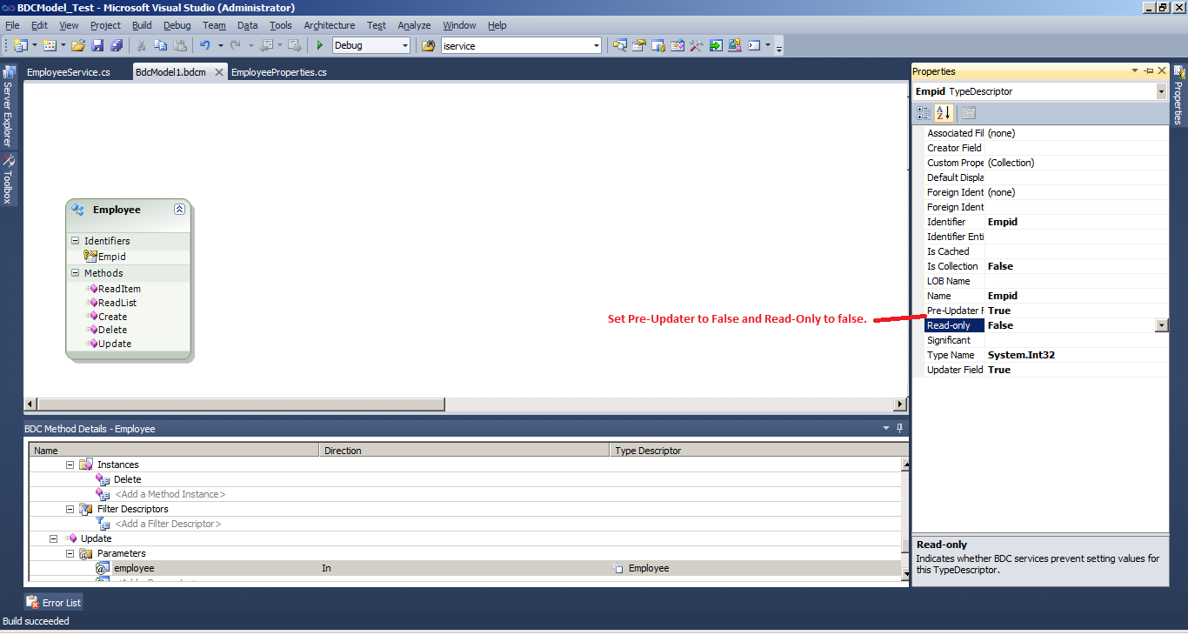
Task: Open the Error List tab
Action: pos(54,602)
